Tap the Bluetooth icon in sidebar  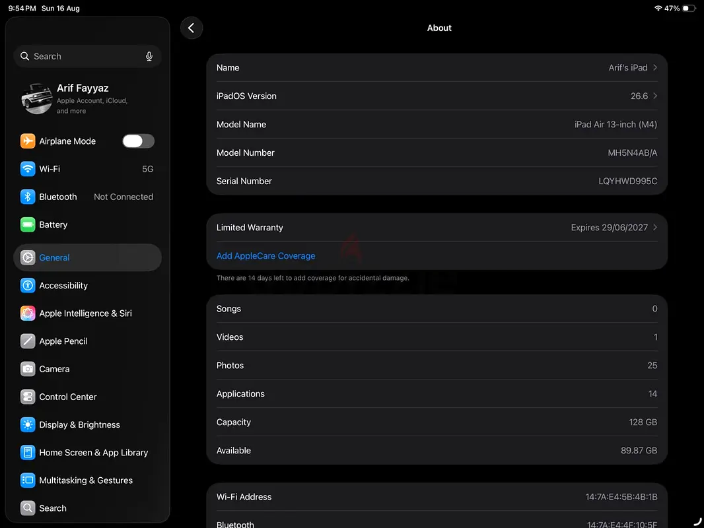pyautogui.click(x=28, y=197)
